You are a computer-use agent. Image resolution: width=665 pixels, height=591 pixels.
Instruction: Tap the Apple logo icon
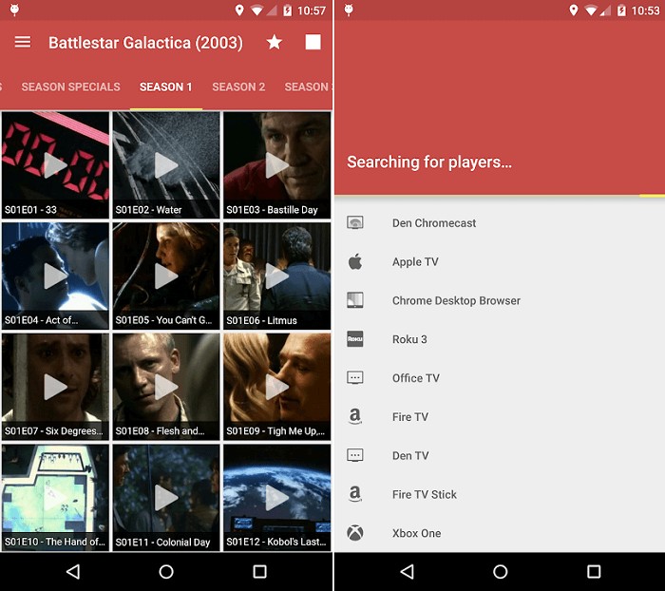(x=355, y=261)
